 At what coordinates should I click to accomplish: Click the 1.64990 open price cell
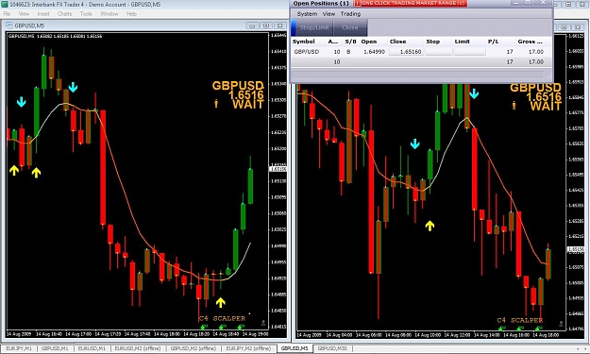pyautogui.click(x=374, y=52)
